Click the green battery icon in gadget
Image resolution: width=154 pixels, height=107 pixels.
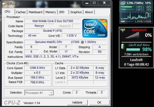point(123,46)
